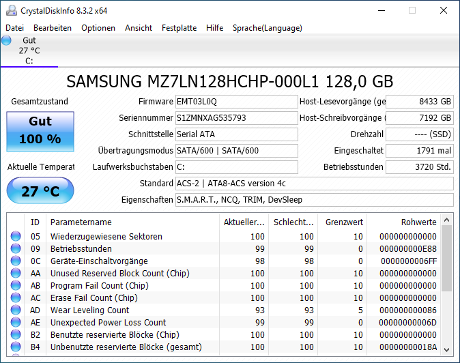The height and width of the screenshot is (363, 460).
Task: Click the Gut 100 % health status button
Action: (x=40, y=132)
